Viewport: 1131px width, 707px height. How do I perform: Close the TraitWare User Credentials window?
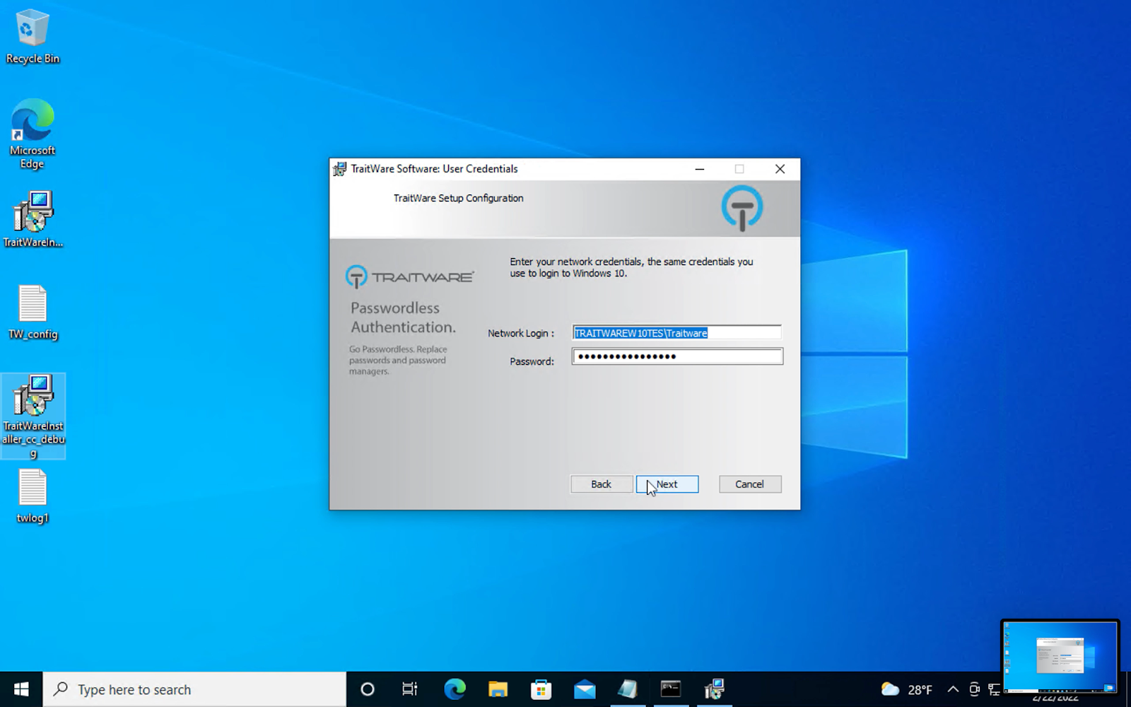[x=780, y=169]
